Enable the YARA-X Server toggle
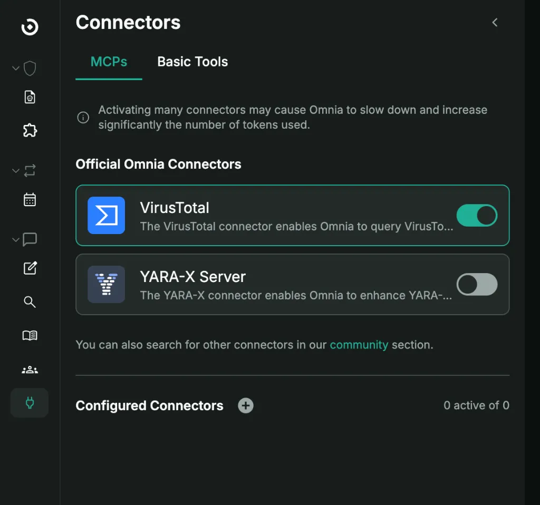The image size is (540, 505). click(477, 284)
